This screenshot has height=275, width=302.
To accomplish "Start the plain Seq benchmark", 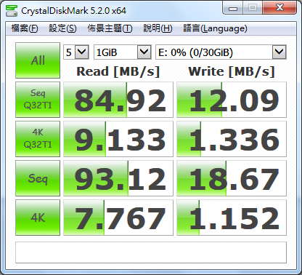I will pos(38,178).
